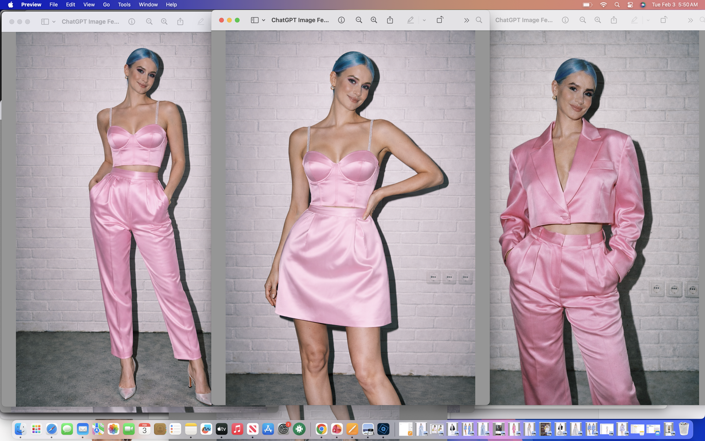Open the Tools menu
This screenshot has width=705, height=441.
click(x=124, y=5)
